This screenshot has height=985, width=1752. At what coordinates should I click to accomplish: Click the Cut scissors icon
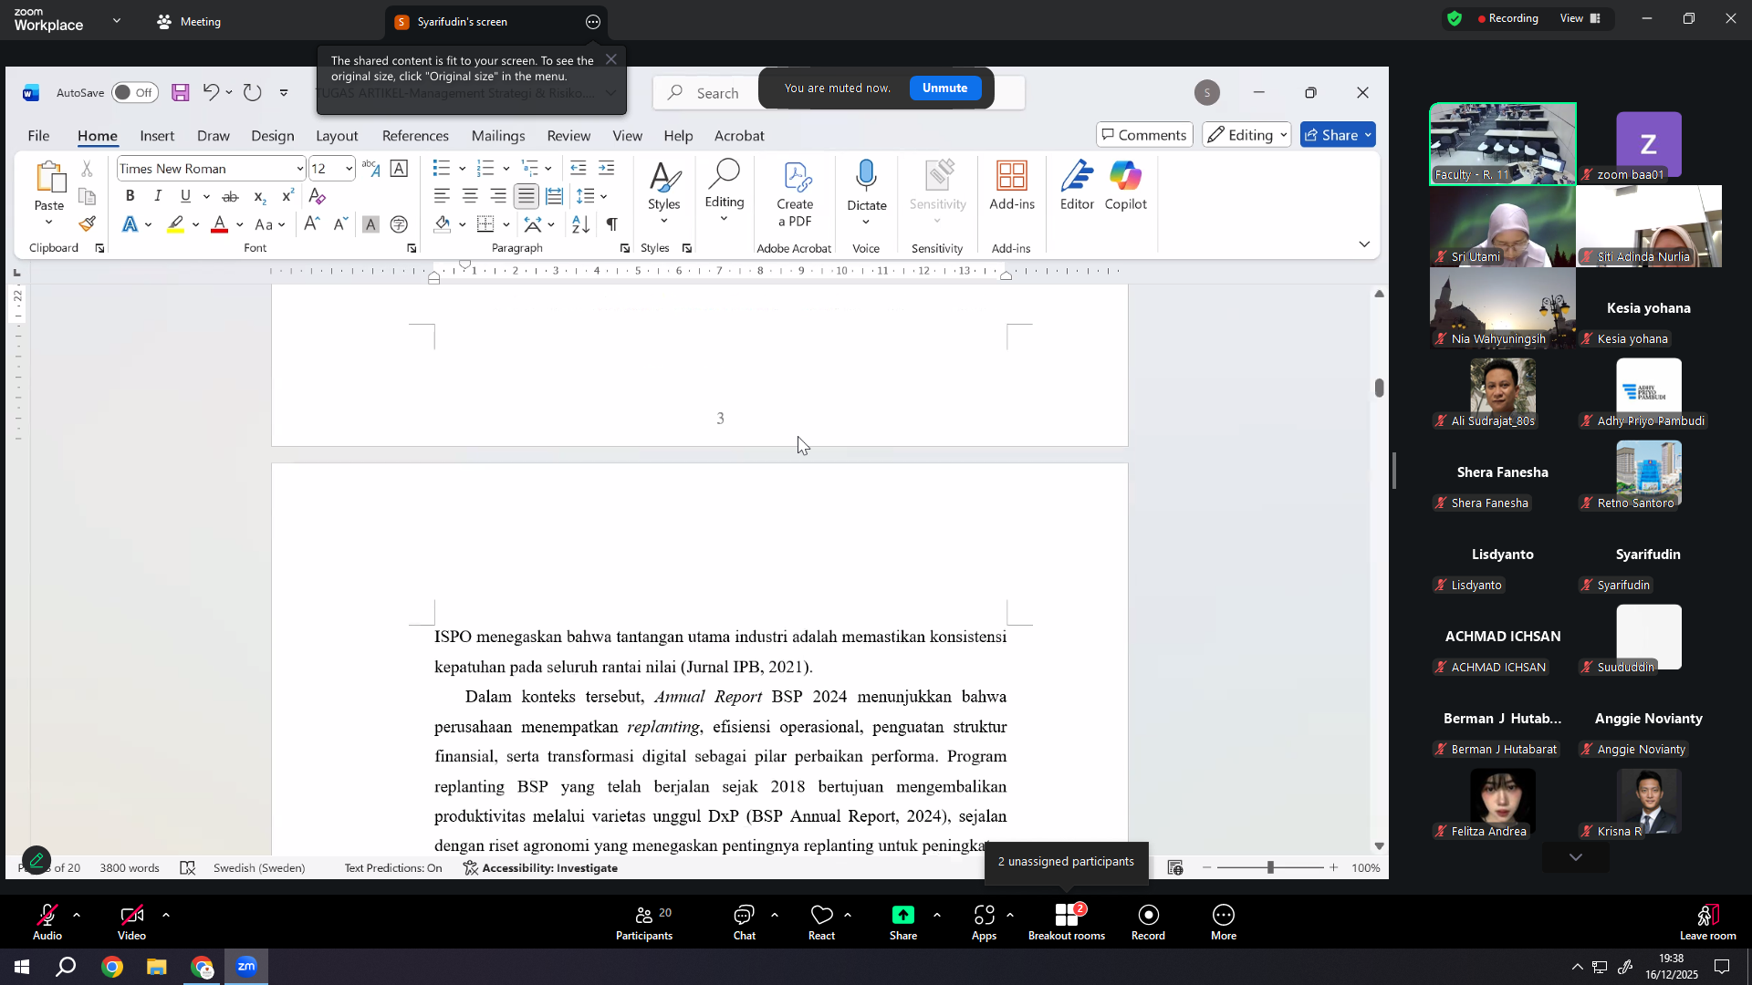(88, 169)
